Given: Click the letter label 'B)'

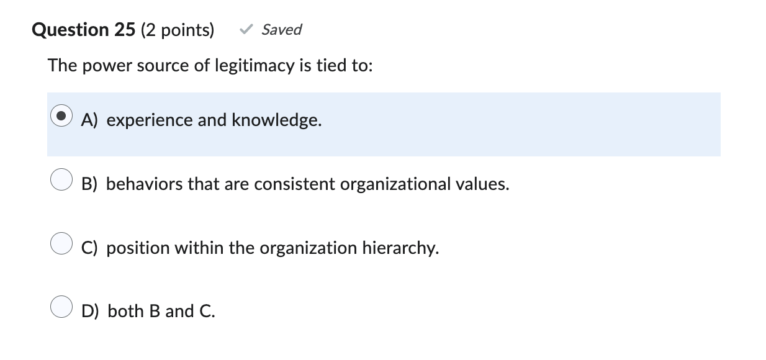Looking at the screenshot, I should pyautogui.click(x=89, y=183).
